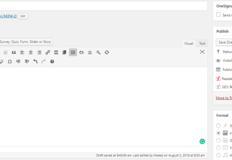232x160 pixels.
Task: Open keyboard shortcuts help icon
Action: point(52,62)
